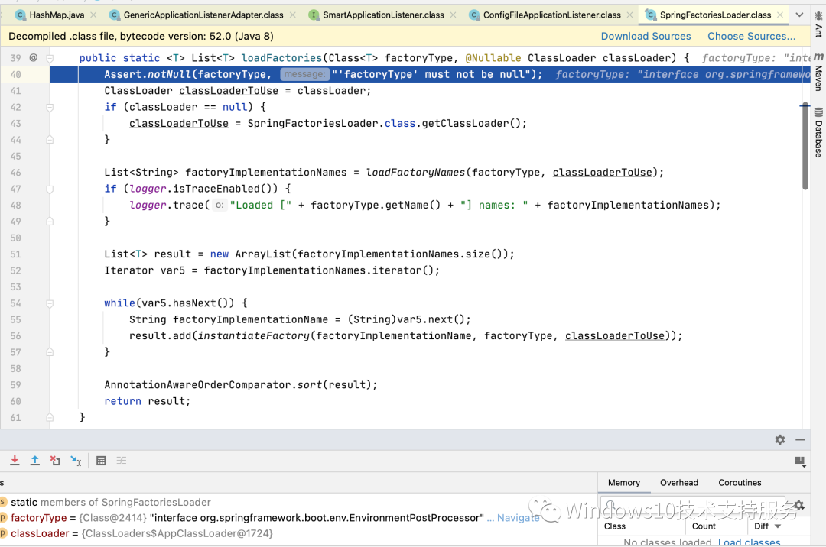Open the Ant tool window
This screenshot has width=826, height=547.
pyautogui.click(x=818, y=24)
